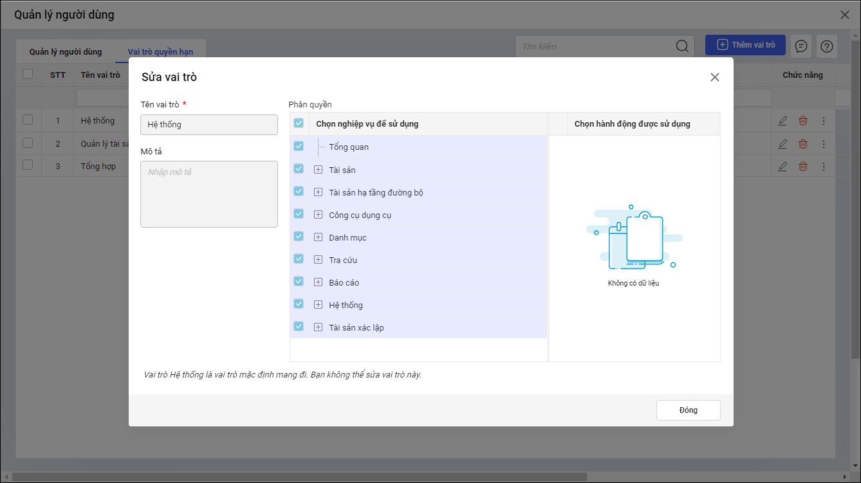Screen dimensions: 861x483
Task: Click the Mô tả description text area
Action: [209, 194]
